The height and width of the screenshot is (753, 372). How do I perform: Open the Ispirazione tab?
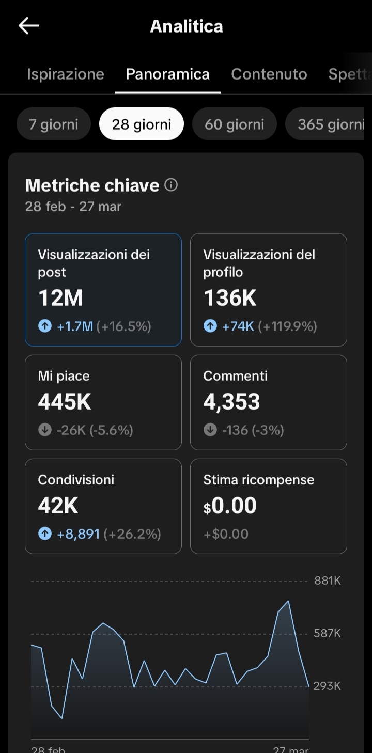pyautogui.click(x=66, y=74)
